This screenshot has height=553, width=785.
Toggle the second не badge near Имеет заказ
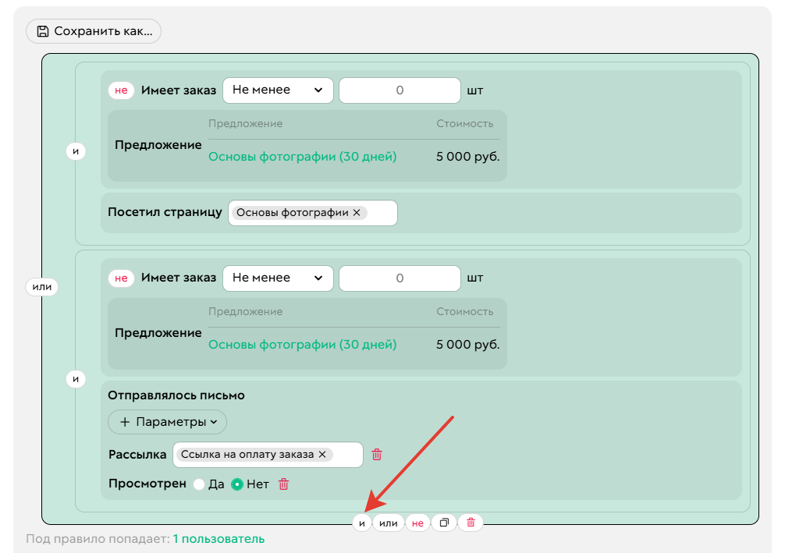point(121,278)
